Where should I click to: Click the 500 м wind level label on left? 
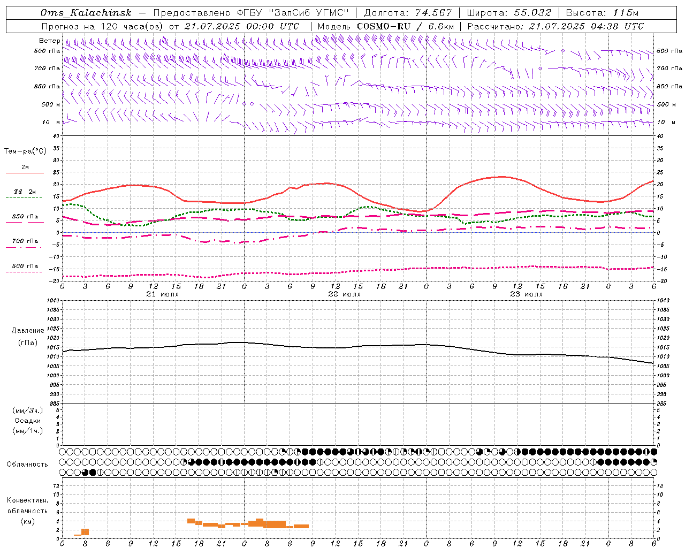[51, 104]
